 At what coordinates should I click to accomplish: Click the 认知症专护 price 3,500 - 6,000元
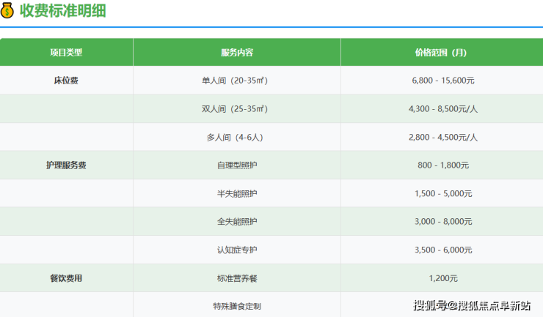442,250
